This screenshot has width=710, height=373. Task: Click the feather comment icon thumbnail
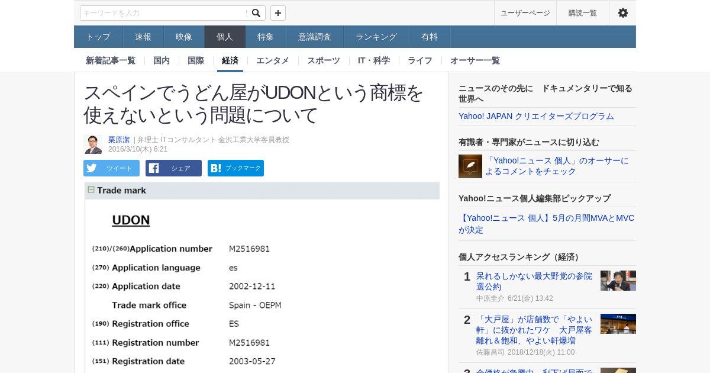coord(470,166)
